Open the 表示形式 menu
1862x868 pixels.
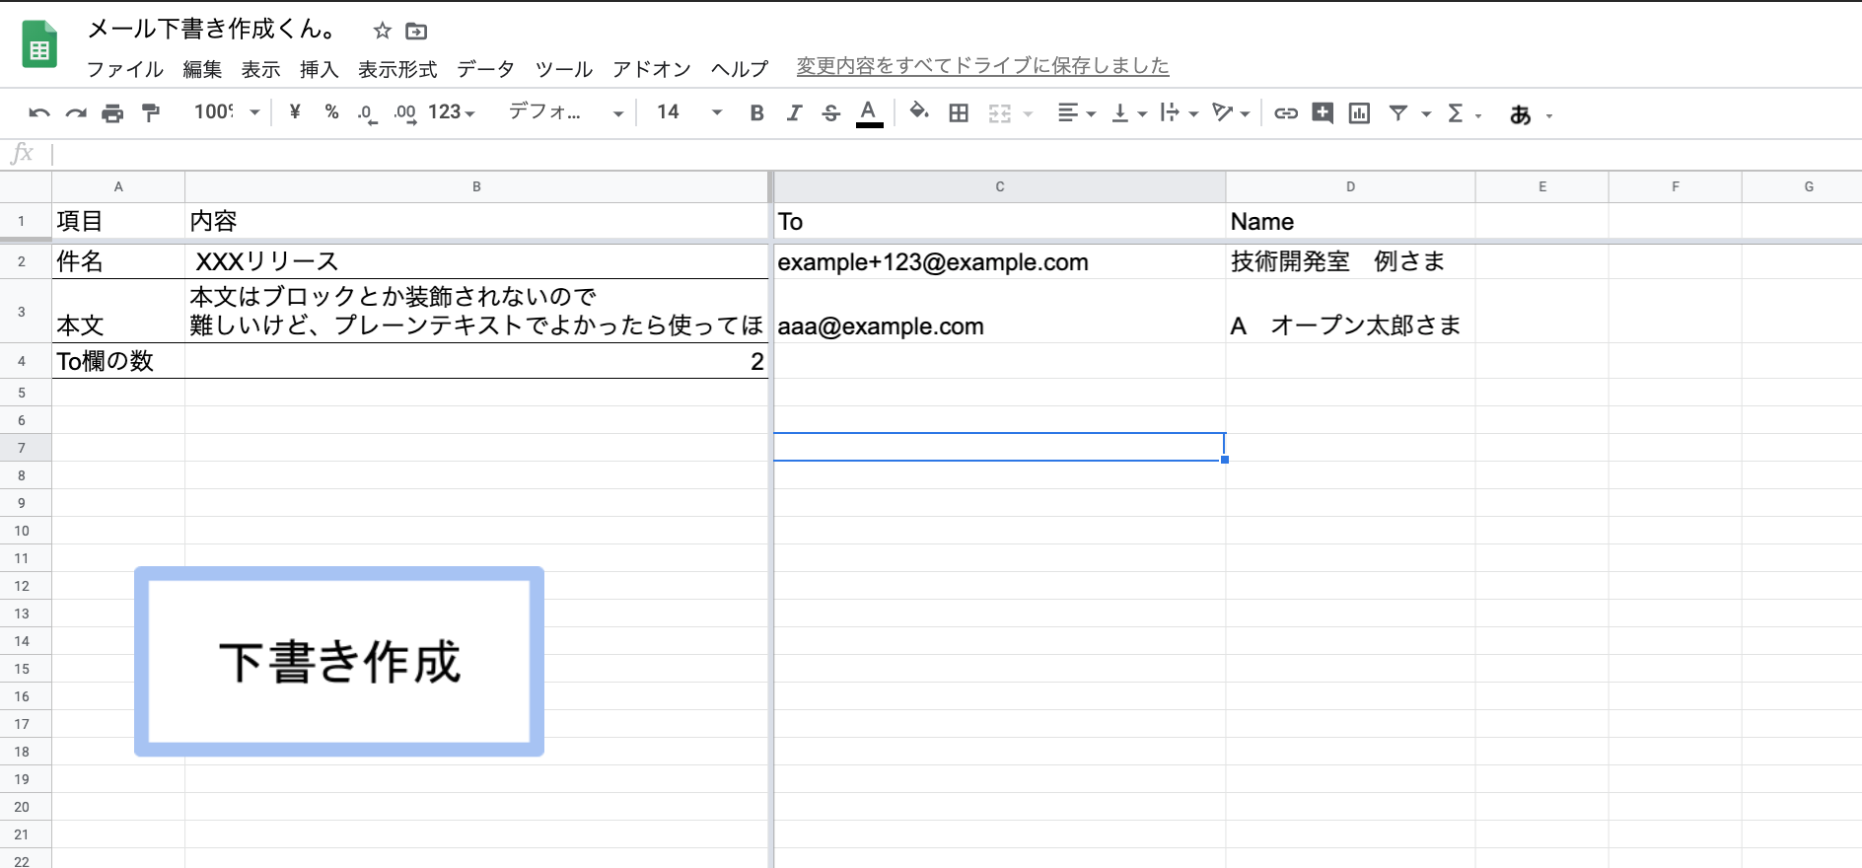click(397, 69)
